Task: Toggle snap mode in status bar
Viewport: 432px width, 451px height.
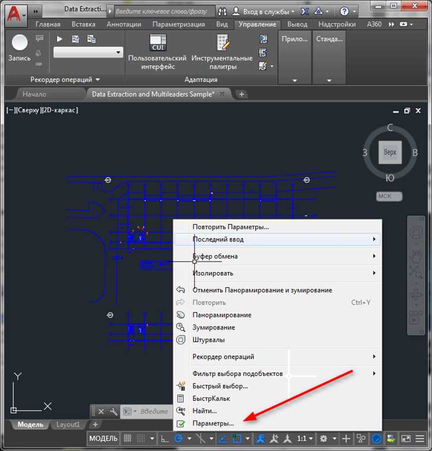Action: (x=141, y=438)
